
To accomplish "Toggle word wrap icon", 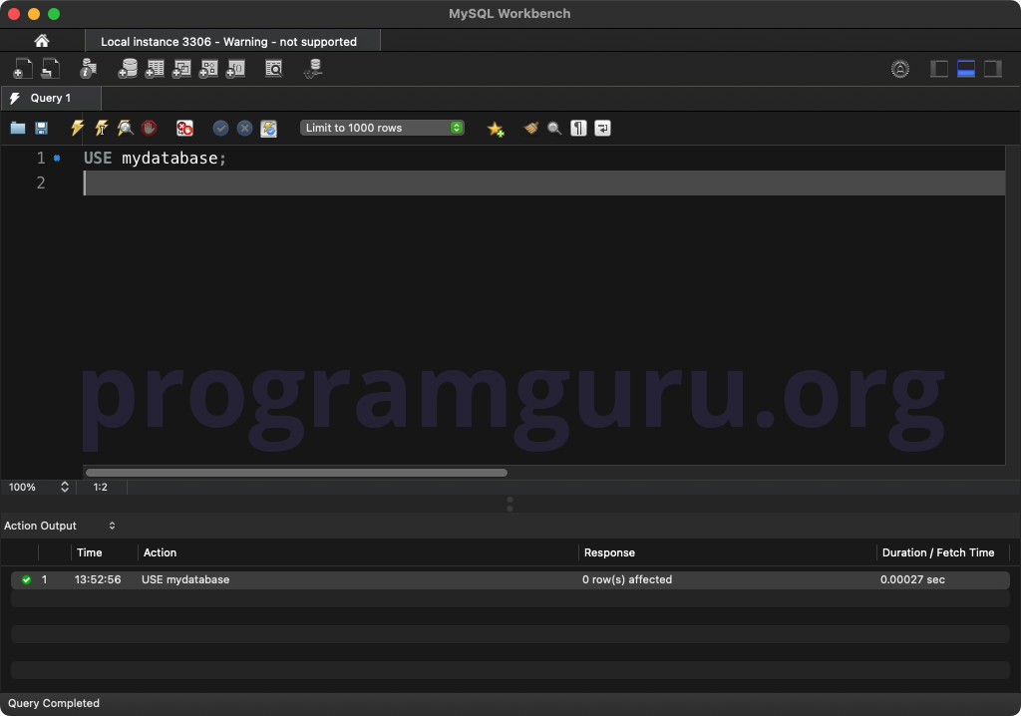I will point(602,128).
